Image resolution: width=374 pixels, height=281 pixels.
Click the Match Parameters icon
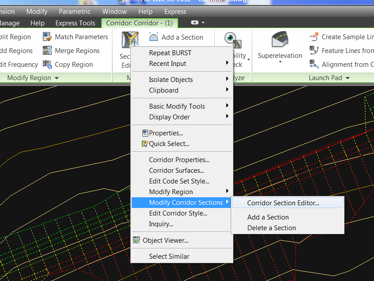(x=47, y=37)
